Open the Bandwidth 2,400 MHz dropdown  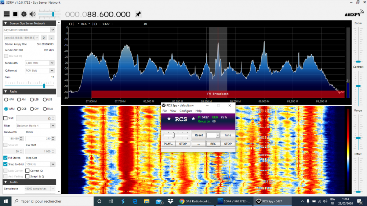tap(52, 63)
